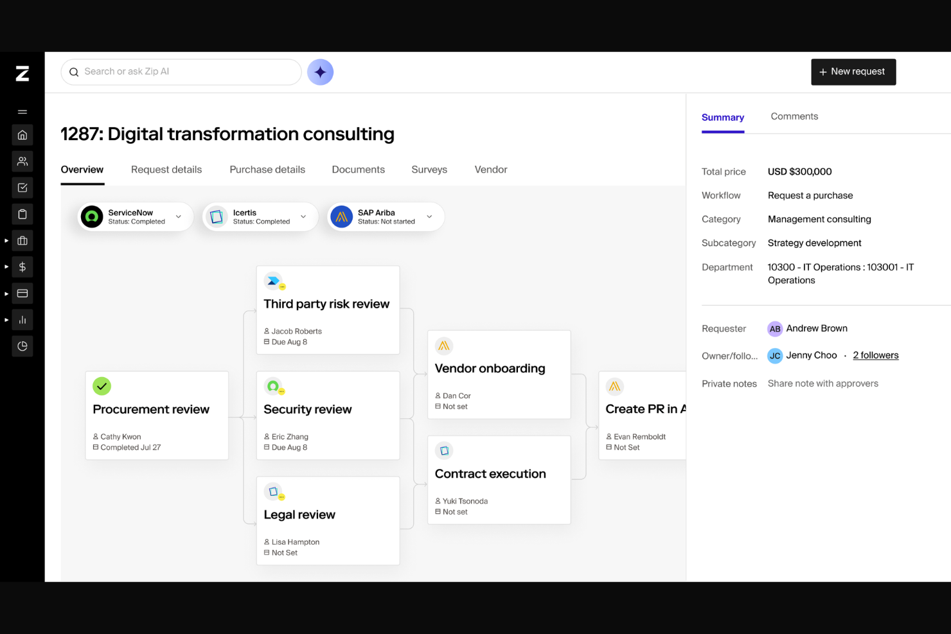
Task: Click the Strategy development subcategory value
Action: pos(815,243)
